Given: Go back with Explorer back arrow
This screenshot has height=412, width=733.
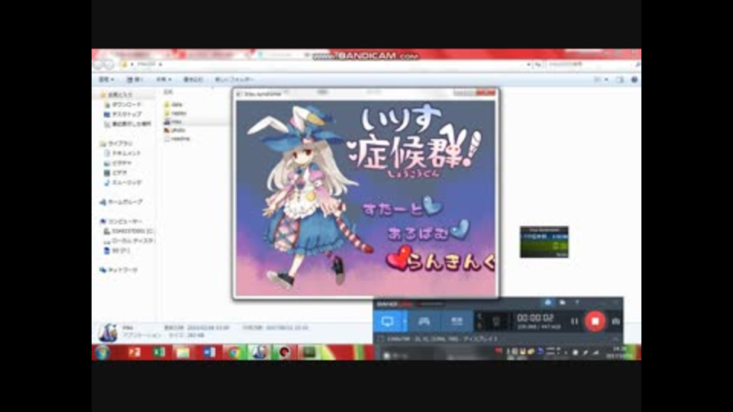Looking at the screenshot, I should [98, 64].
